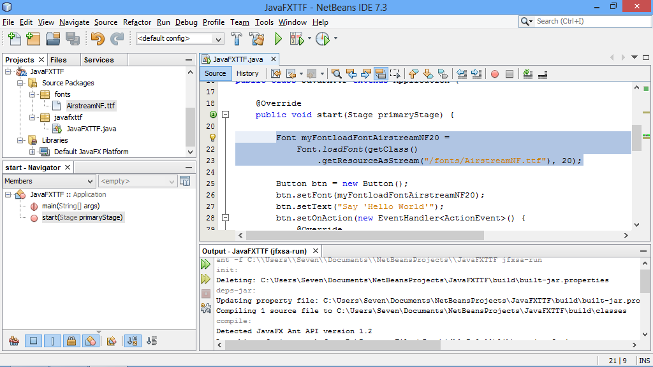This screenshot has width=653, height=367.
Task: Click the Uncomment lines editor icon
Action: click(543, 74)
